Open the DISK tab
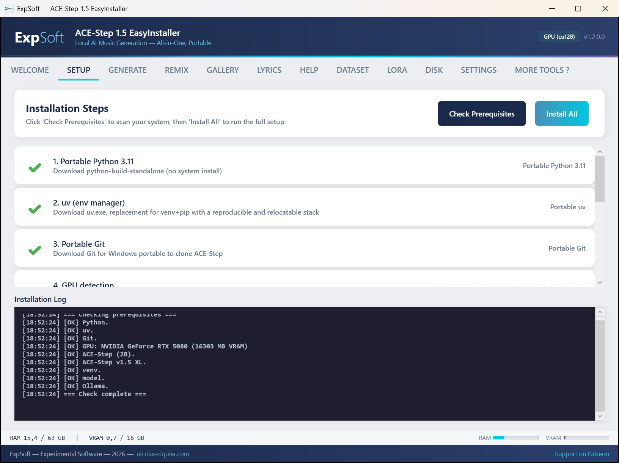Screen dimensions: 619x463 434,70
